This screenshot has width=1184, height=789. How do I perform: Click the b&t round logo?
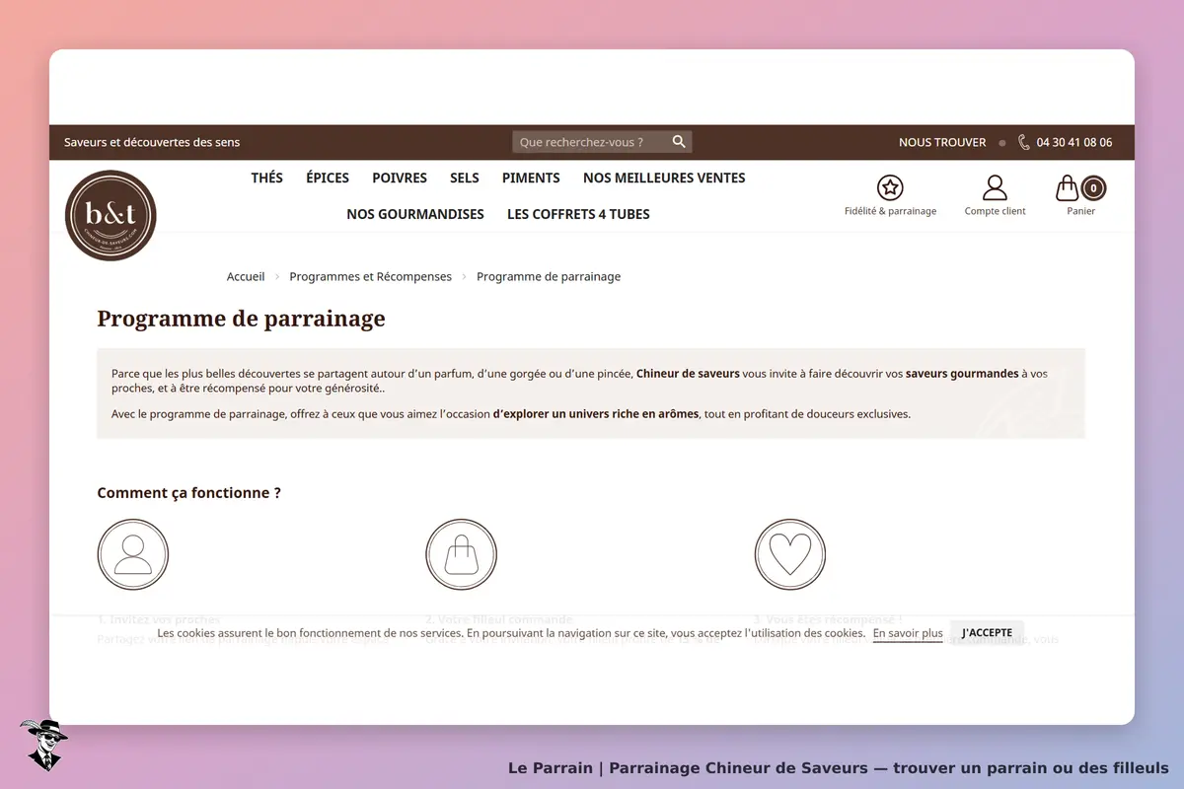(111, 216)
